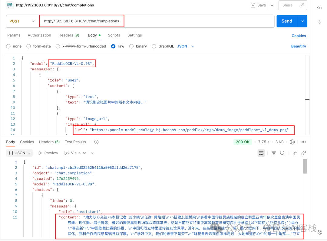The height and width of the screenshot is (241, 327).
Task: Click the request history clock icon
Action: [96, 142]
